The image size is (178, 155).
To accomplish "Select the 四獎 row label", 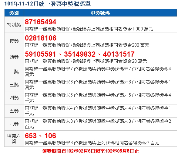I will click(x=14, y=98).
